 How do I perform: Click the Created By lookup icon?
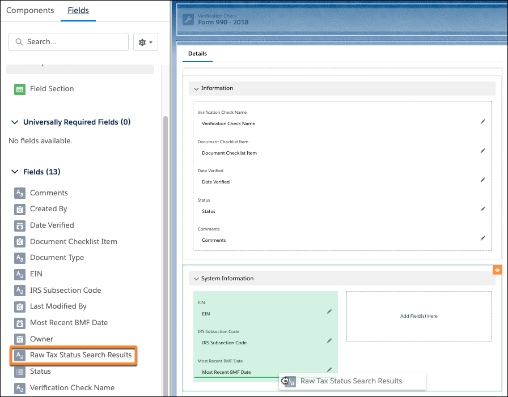tap(20, 210)
